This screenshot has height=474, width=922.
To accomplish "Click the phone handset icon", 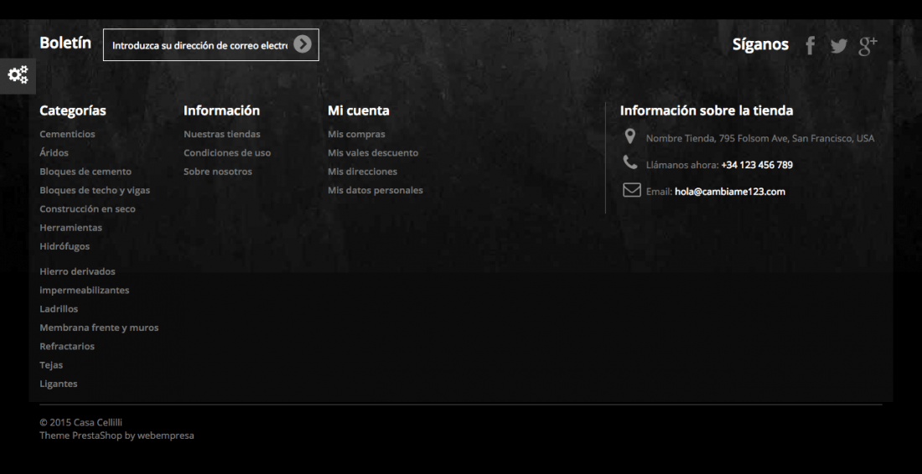I will click(x=630, y=162).
